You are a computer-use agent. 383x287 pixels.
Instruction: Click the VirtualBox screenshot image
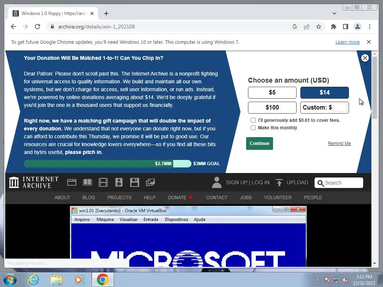188,236
